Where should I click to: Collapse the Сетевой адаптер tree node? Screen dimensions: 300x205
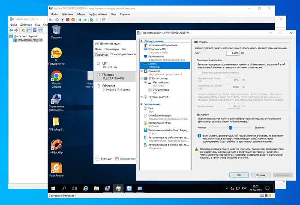(x=142, y=97)
